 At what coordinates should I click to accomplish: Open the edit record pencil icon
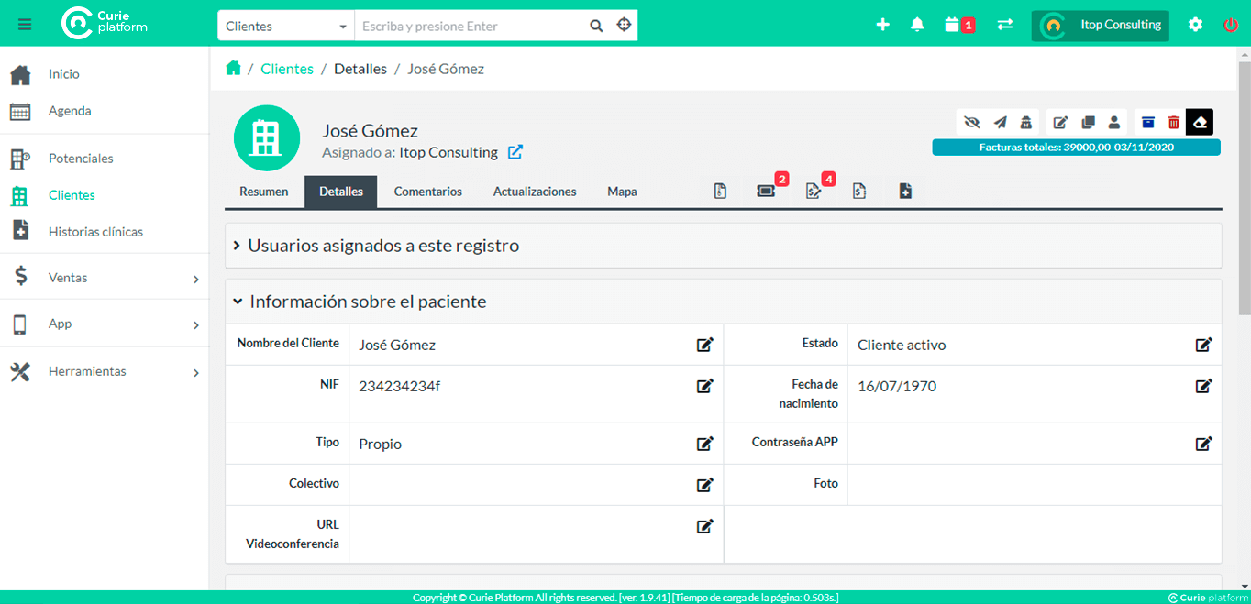1060,122
